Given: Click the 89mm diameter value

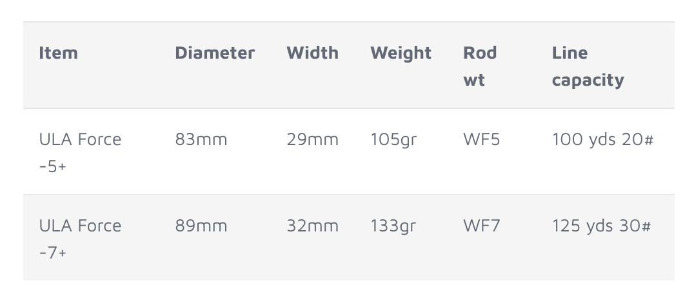Looking at the screenshot, I should coord(201,226).
